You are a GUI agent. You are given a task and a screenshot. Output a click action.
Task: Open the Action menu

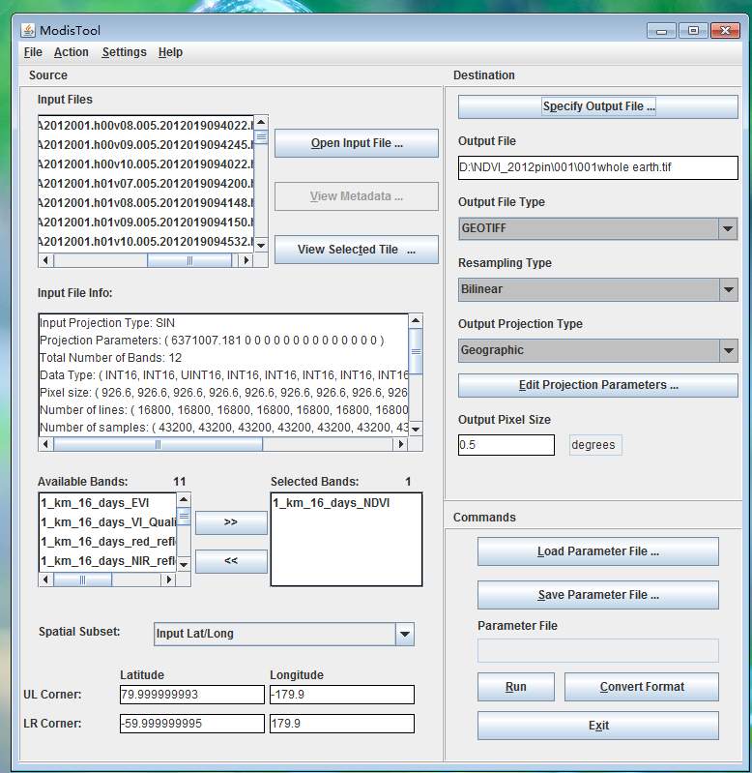71,52
